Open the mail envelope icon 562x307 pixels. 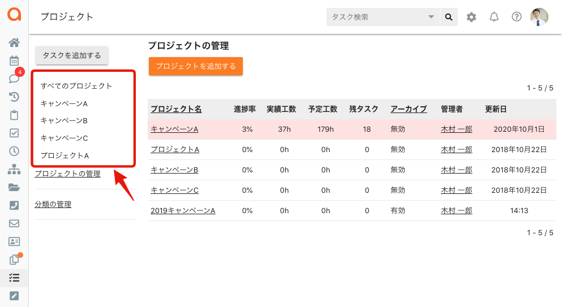(14, 223)
